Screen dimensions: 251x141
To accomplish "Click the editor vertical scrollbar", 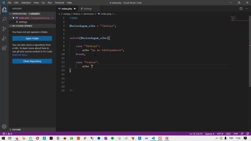I will [x=250, y=51].
